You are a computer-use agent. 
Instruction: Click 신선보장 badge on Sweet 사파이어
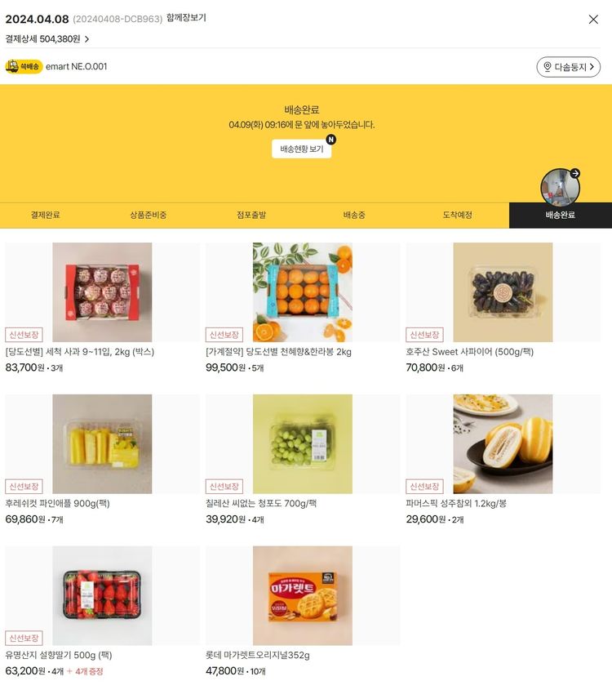click(424, 335)
